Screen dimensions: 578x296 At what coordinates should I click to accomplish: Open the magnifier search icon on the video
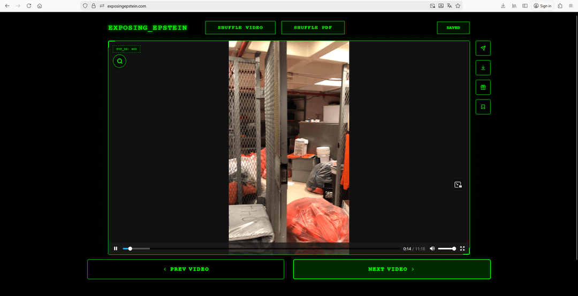tap(119, 62)
